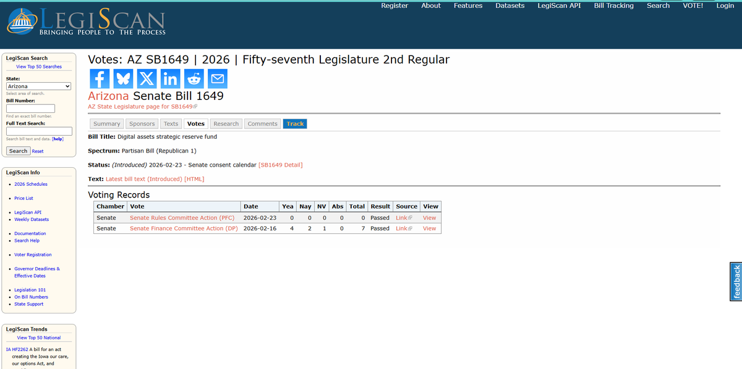Share the bill on Bluesky

point(123,78)
